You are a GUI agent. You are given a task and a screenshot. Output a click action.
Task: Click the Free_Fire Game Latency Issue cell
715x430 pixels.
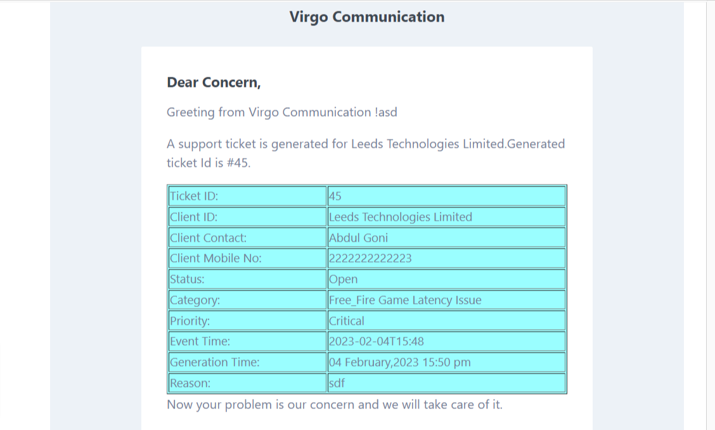(446, 300)
